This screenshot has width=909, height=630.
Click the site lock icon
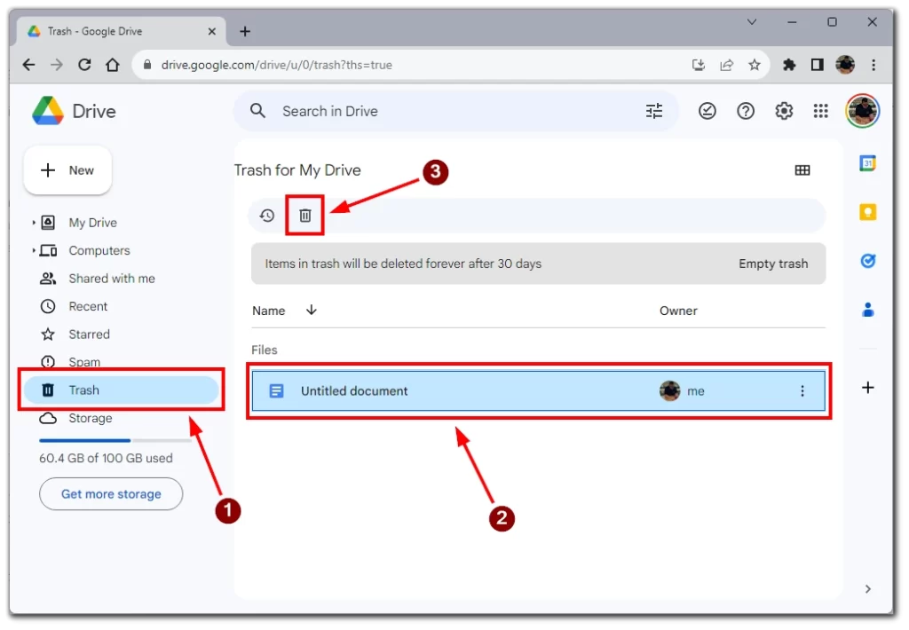tap(147, 65)
